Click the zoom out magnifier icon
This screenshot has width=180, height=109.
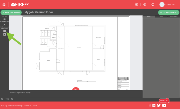[2, 99]
